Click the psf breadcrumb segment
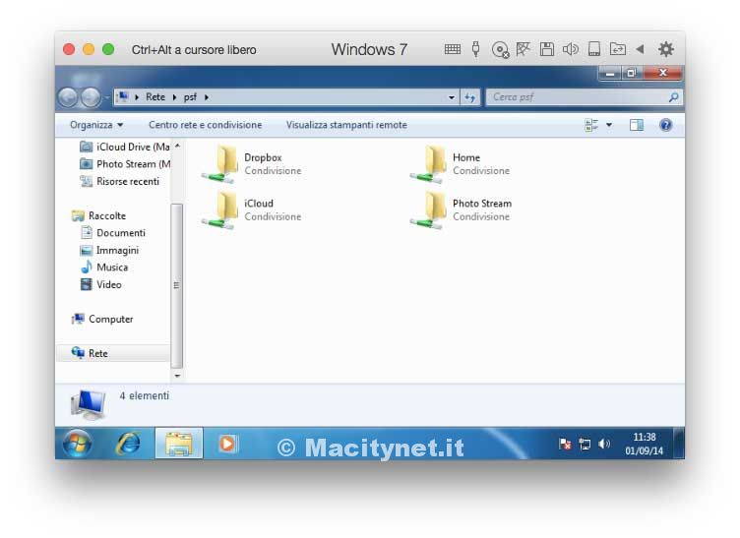740x538 pixels. [190, 97]
